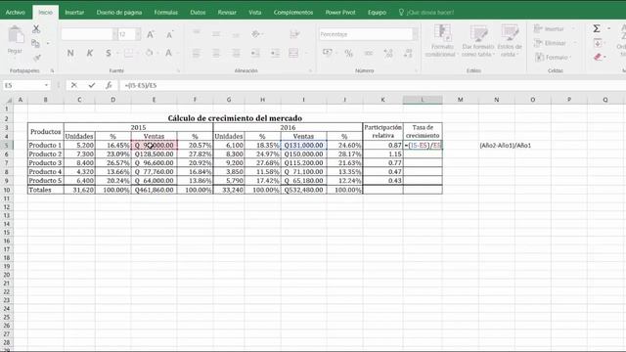
Task: Open the Name Box dropdown arrow
Action: 46,85
